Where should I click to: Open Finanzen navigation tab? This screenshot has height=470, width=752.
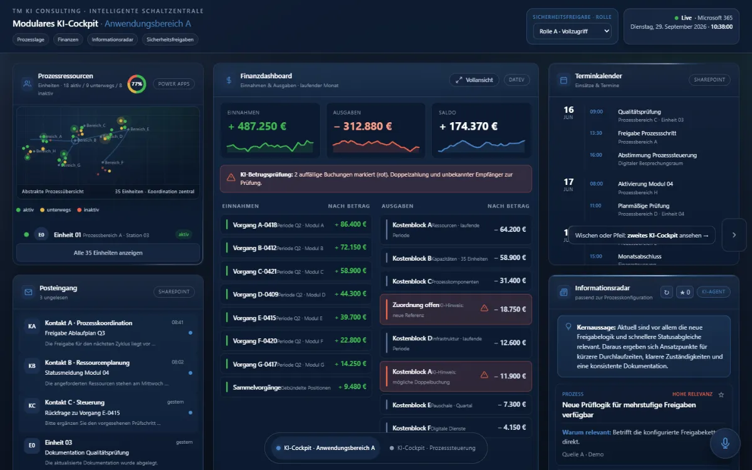tap(69, 39)
